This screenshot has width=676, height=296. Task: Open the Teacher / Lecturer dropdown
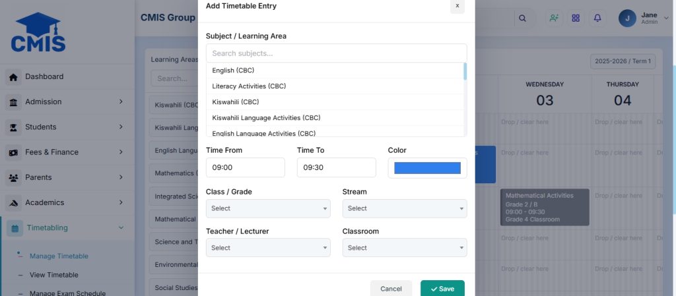[x=268, y=248]
